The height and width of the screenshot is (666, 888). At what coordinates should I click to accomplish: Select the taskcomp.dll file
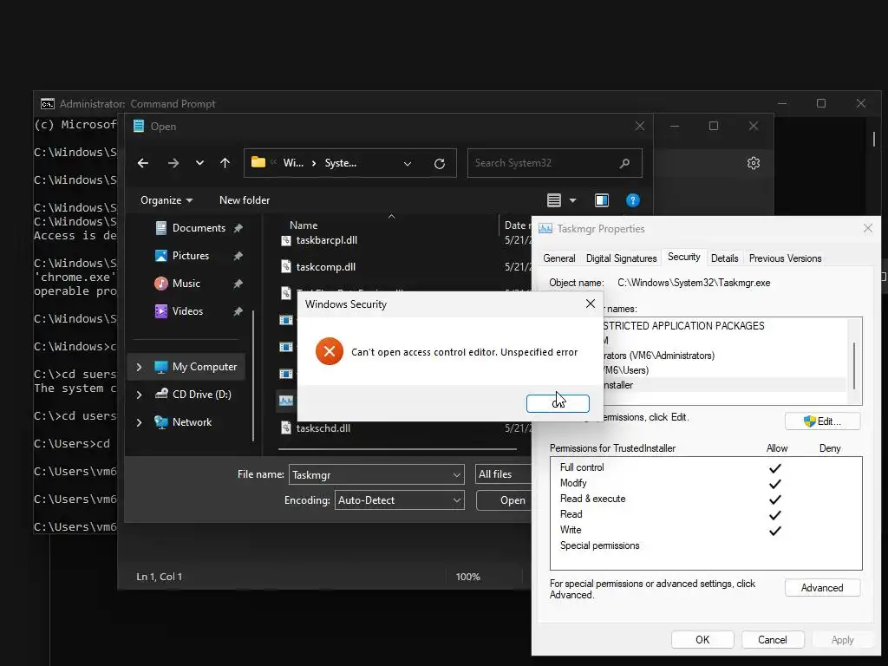[x=326, y=267]
